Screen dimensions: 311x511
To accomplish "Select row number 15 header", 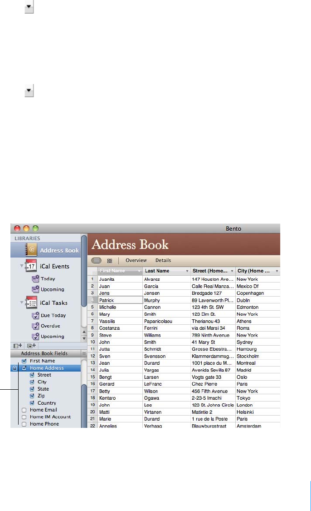I will click(x=92, y=377).
